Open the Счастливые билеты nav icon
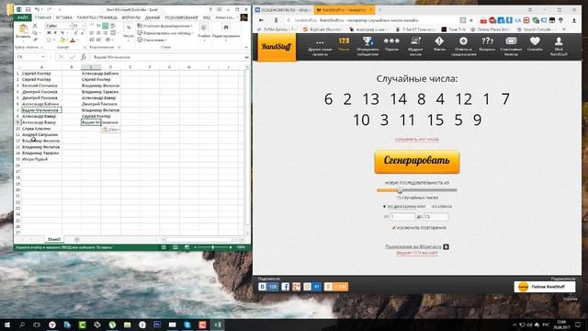588x331 pixels. coord(511,46)
